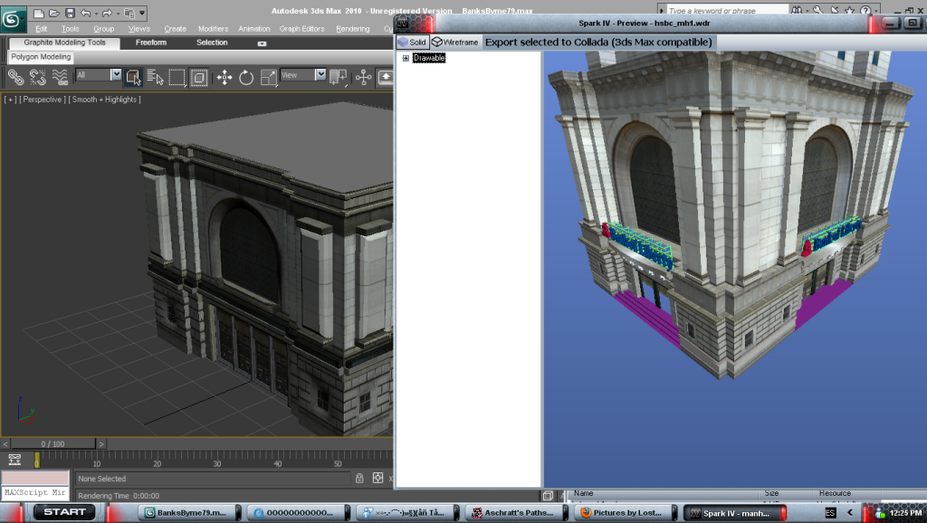Click the Communication Center satellite icon
This screenshot has height=523, width=927.
pyautogui.click(x=834, y=10)
